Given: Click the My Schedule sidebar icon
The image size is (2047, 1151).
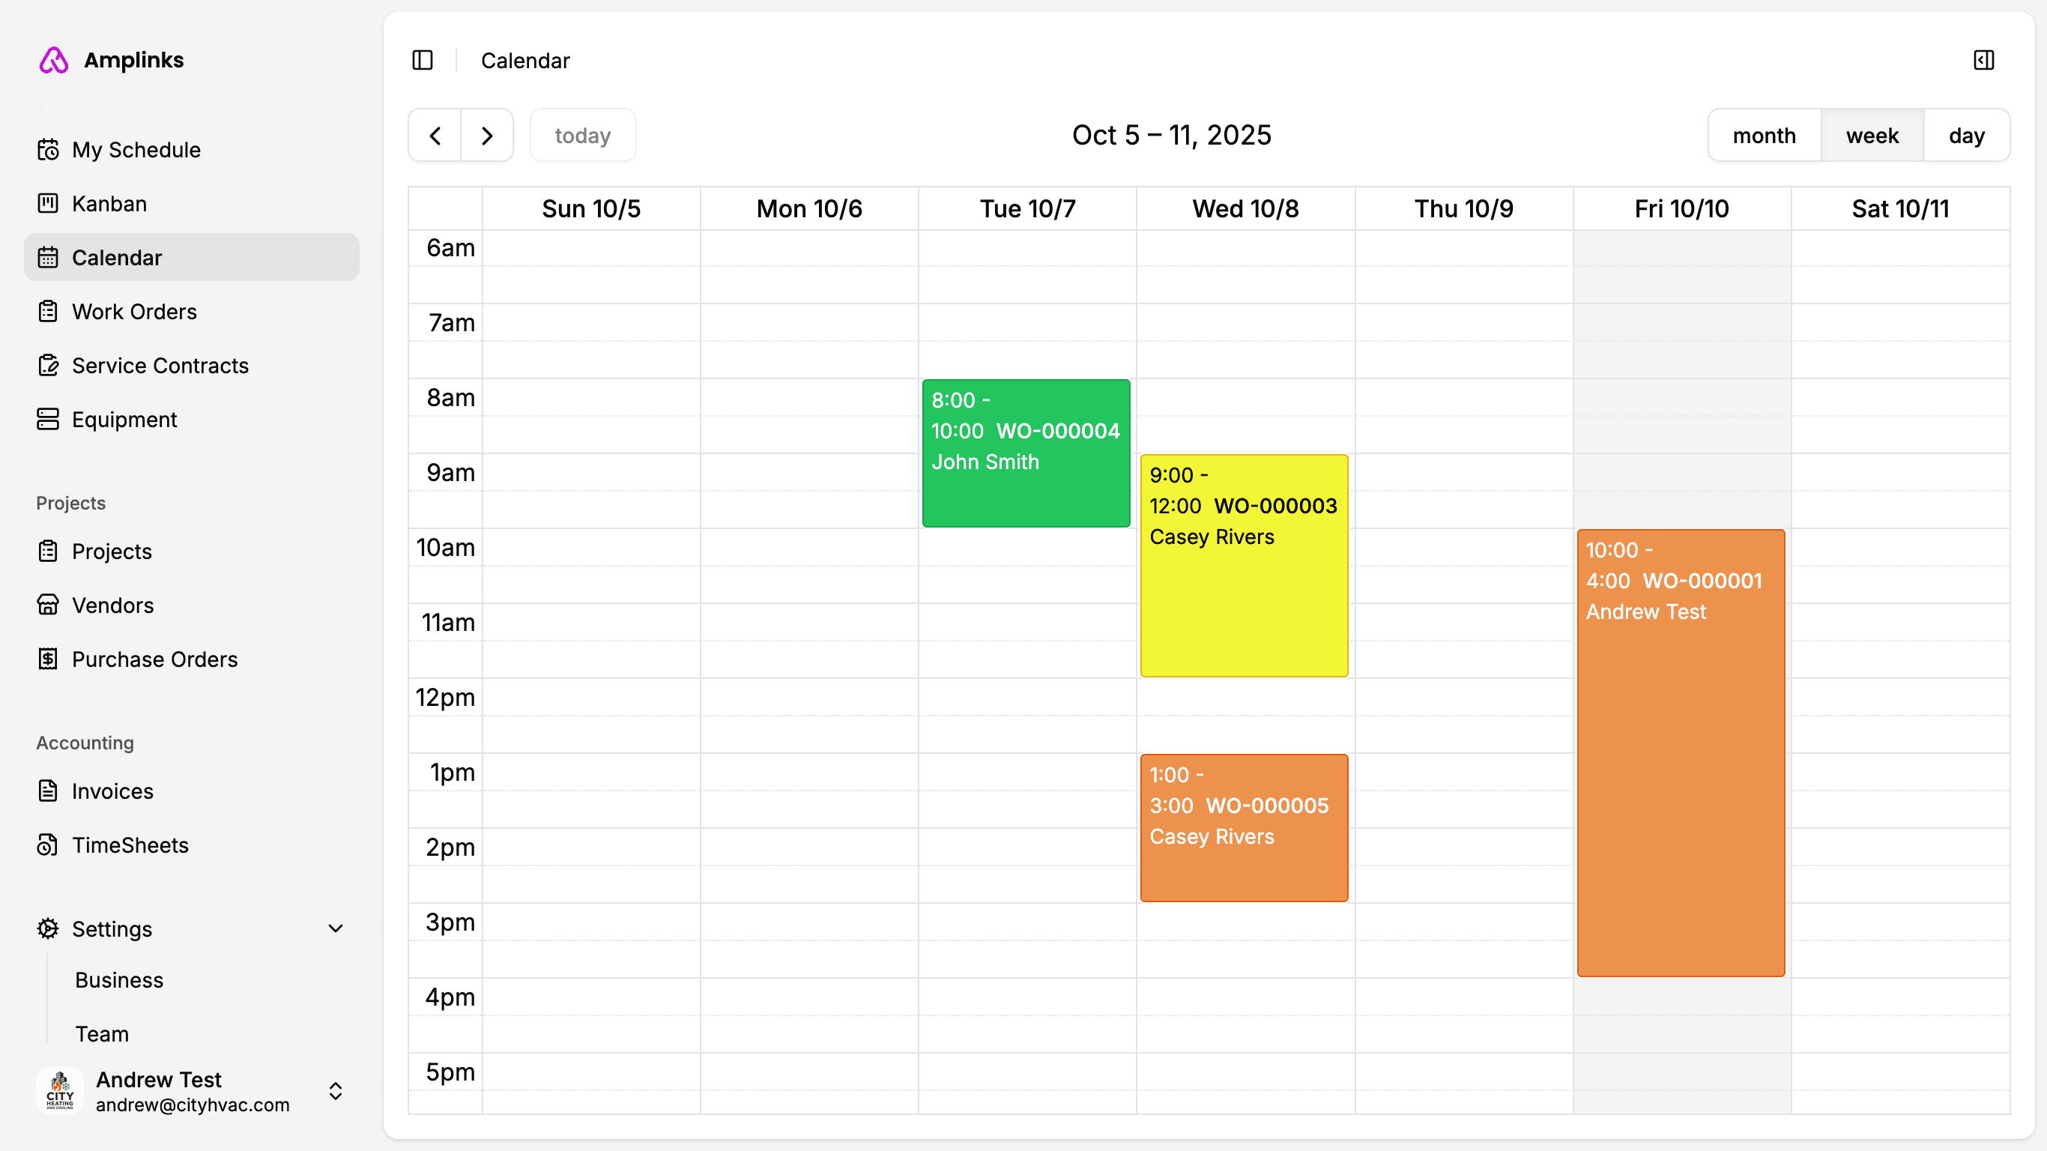Looking at the screenshot, I should pos(48,149).
